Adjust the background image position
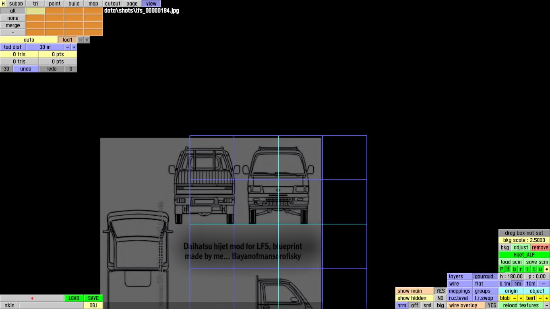Image resolution: width=550 pixels, height=309 pixels. point(521,247)
